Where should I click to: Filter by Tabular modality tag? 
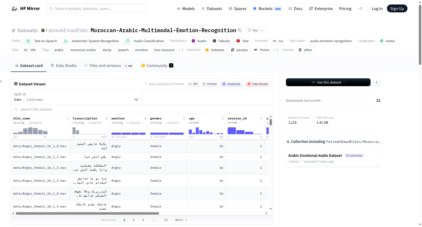[x=221, y=41]
